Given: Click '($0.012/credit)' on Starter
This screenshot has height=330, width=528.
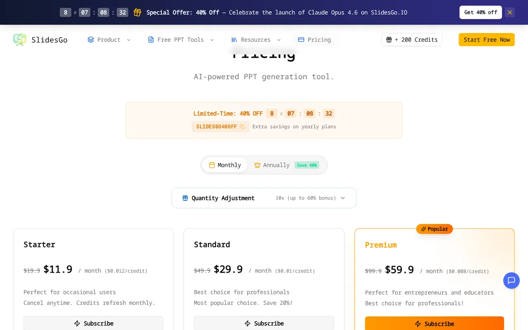Looking at the screenshot, I should [x=126, y=271].
